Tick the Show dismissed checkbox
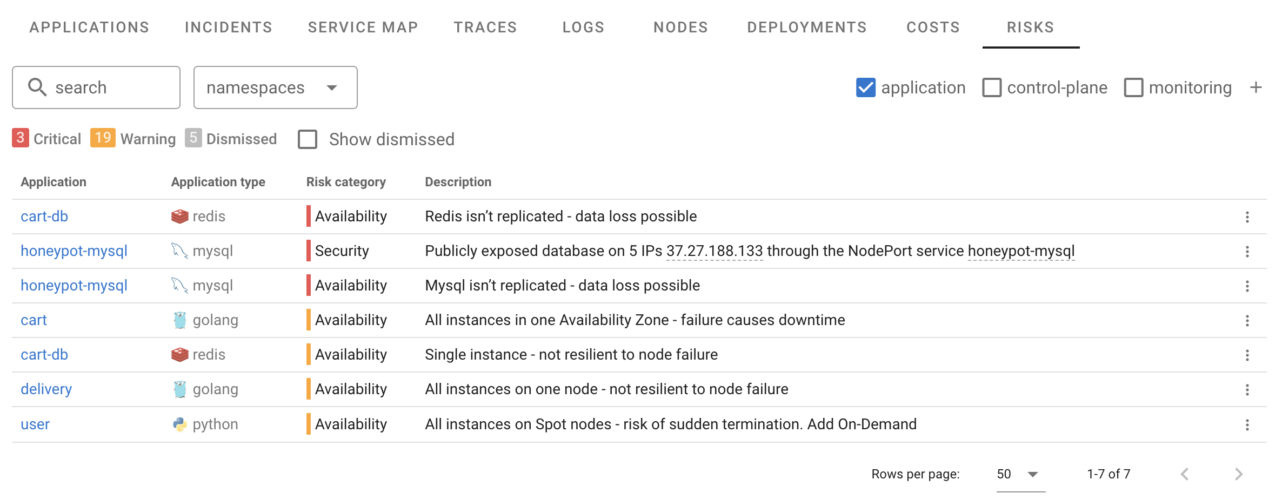1282x500 pixels. coord(308,139)
